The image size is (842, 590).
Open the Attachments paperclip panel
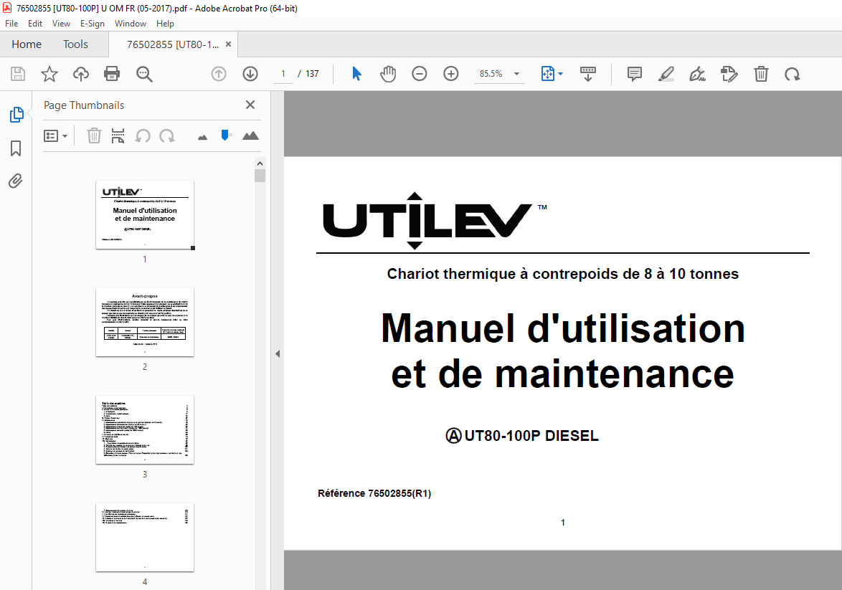click(x=16, y=181)
